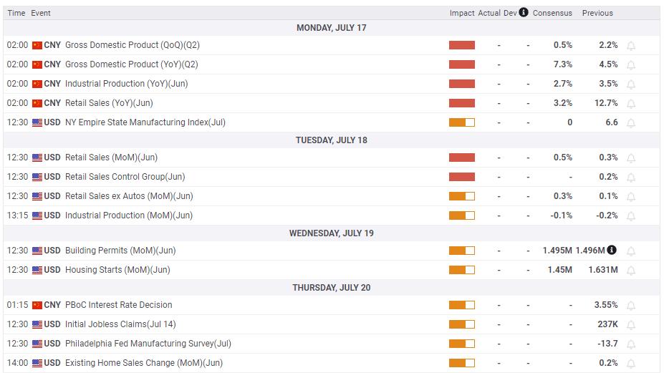Click China flag on Industrial Production (YoY) row
This screenshot has height=373, width=664.
[37, 84]
